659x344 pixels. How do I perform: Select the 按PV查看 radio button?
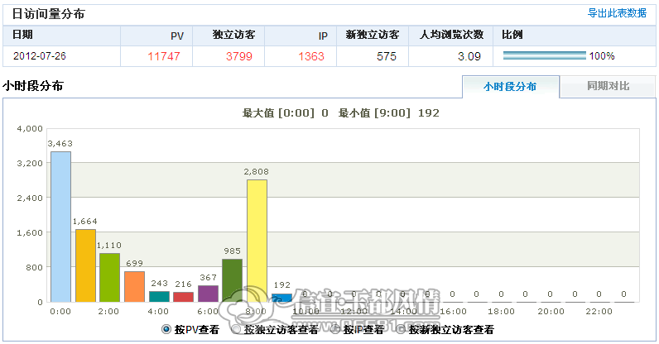click(x=166, y=330)
